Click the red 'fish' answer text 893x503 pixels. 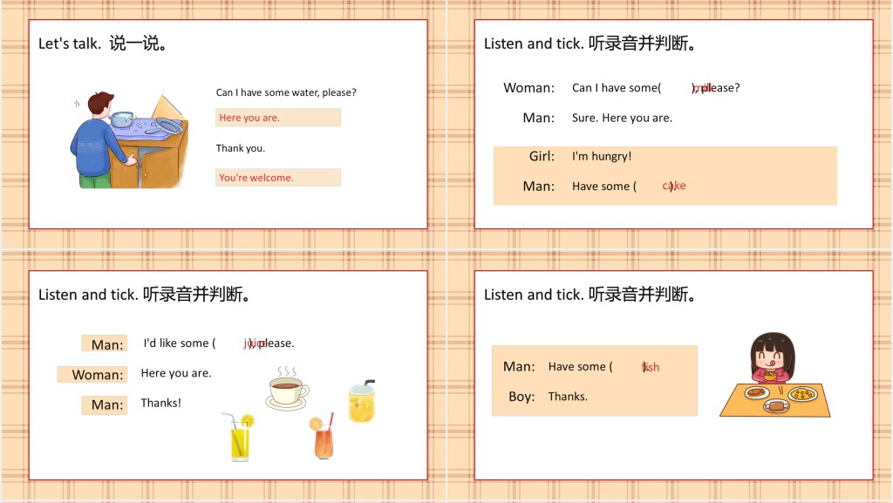click(651, 367)
